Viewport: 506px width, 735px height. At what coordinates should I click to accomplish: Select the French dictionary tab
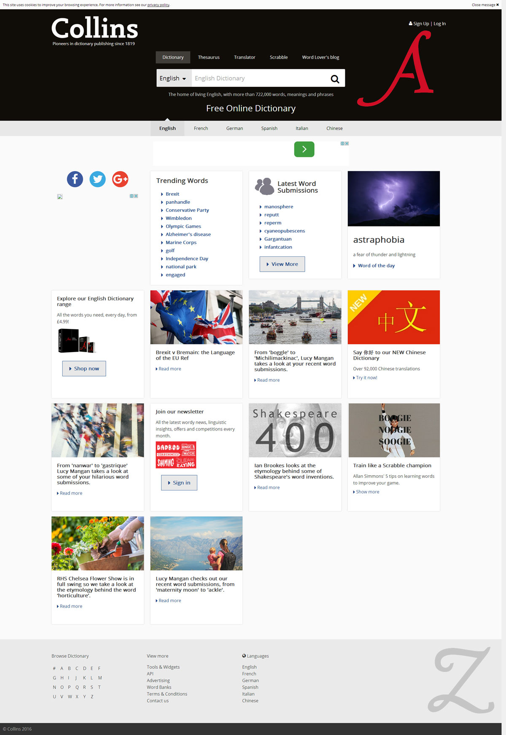point(201,129)
